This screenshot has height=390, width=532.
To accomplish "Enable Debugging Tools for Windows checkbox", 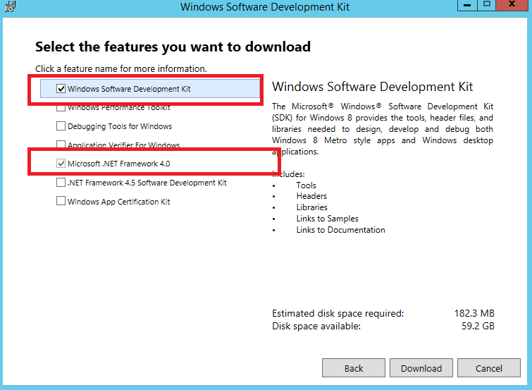I will pyautogui.click(x=61, y=126).
